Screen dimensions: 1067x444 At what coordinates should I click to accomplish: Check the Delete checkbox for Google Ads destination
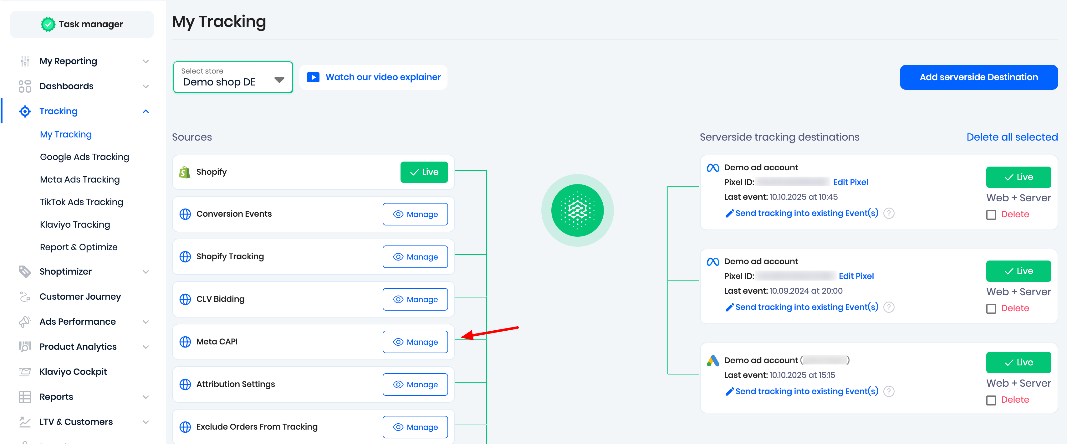tap(991, 400)
